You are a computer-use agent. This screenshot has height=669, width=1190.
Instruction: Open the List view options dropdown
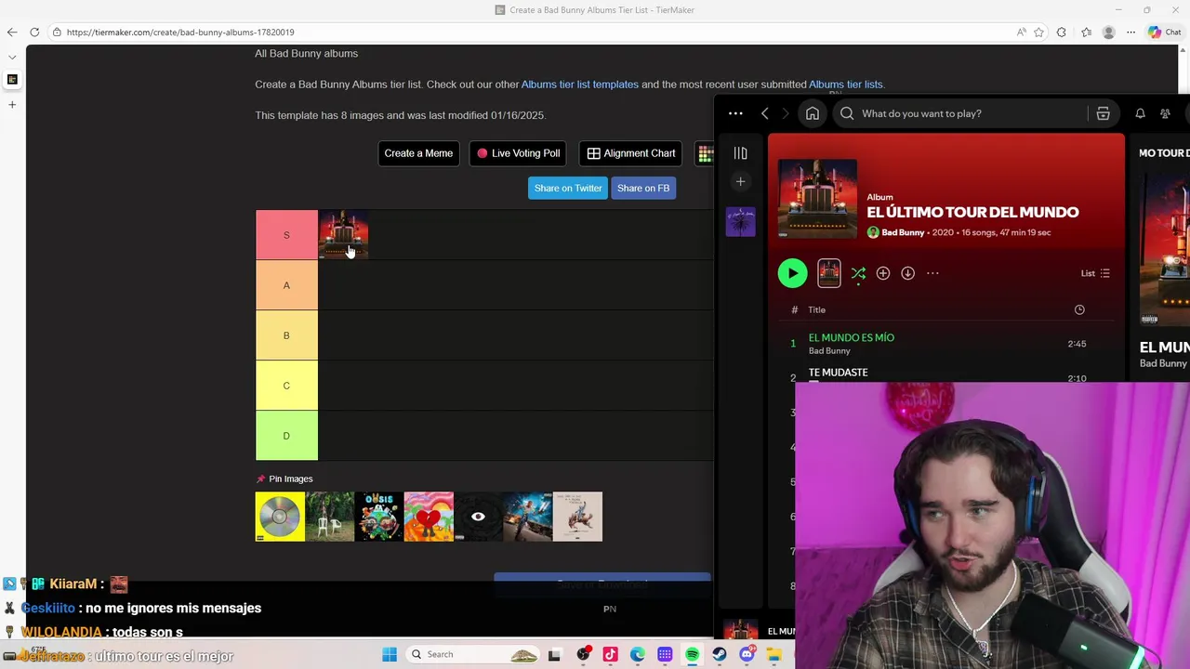[1095, 273]
